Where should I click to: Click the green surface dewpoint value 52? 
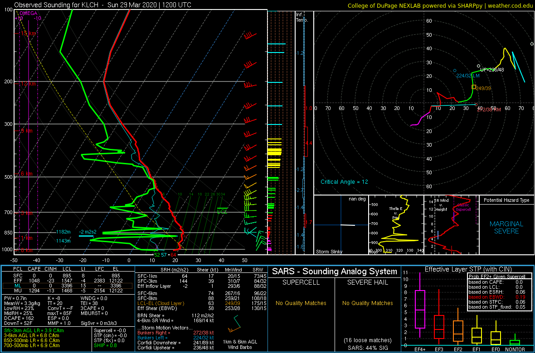[157, 254]
